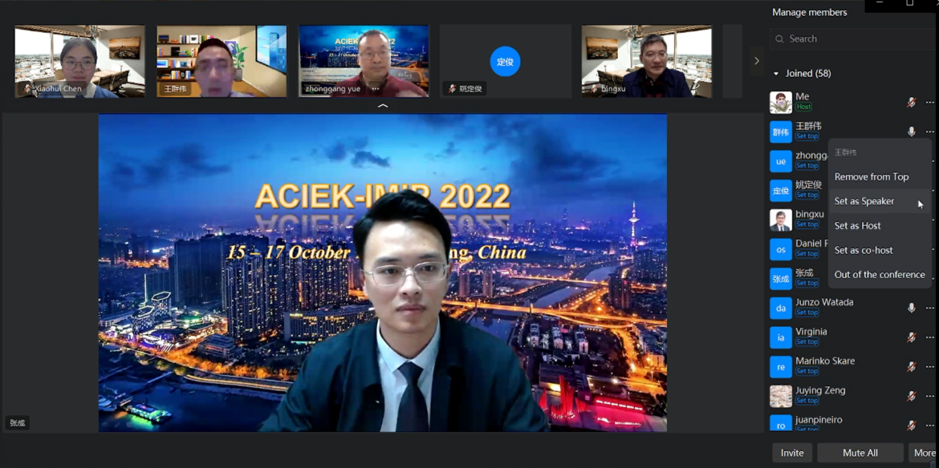The width and height of the screenshot is (939, 468).
Task: Click the 'da' avatar for Junzo Watada
Action: 781,308
